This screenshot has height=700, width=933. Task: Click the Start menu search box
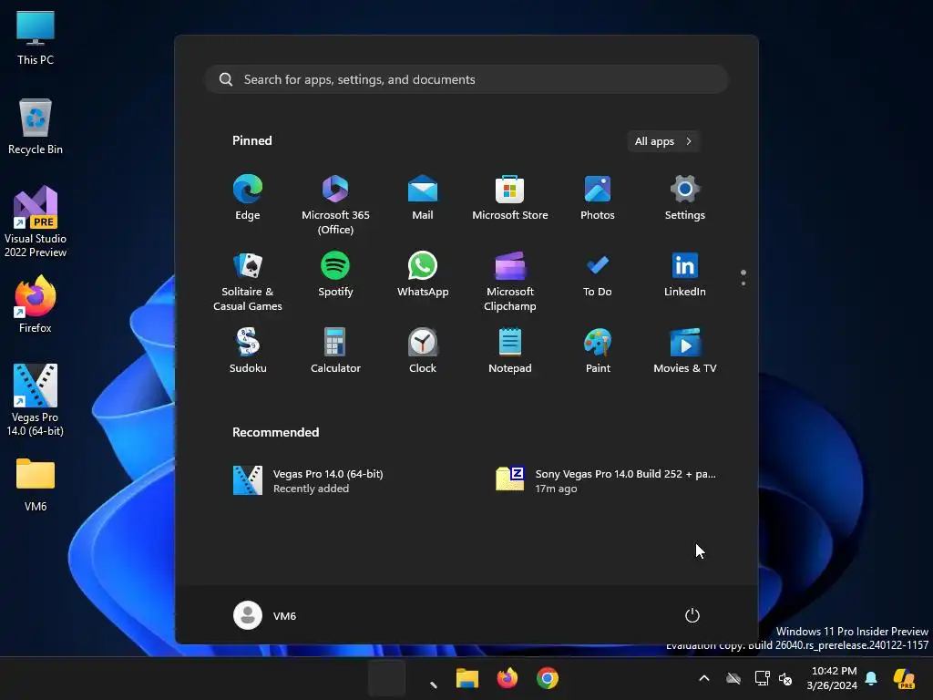pyautogui.click(x=466, y=79)
